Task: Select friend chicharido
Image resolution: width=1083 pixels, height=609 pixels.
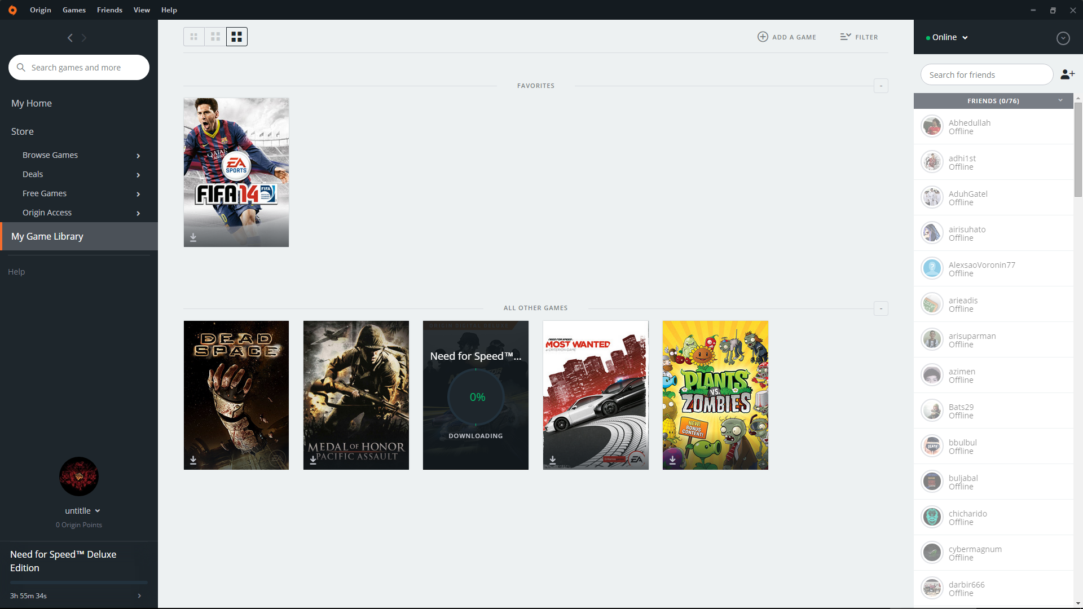Action: (x=993, y=517)
